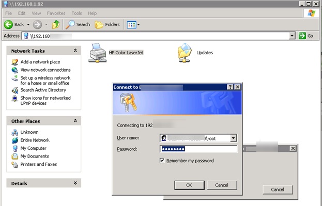Expand the Details panel
The width and height of the screenshot is (322, 206).
tap(75, 183)
